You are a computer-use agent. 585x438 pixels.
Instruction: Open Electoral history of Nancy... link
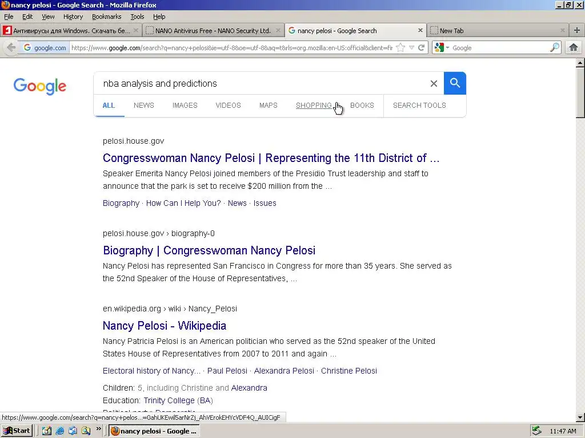[x=151, y=371]
